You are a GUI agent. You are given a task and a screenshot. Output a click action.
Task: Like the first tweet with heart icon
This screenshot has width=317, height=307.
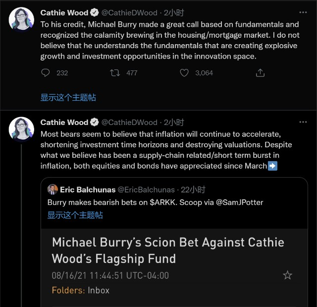click(x=184, y=73)
